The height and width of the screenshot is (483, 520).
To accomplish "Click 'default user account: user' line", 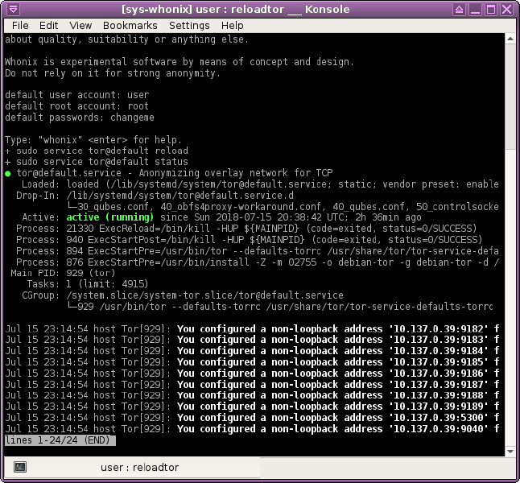I will (77, 95).
